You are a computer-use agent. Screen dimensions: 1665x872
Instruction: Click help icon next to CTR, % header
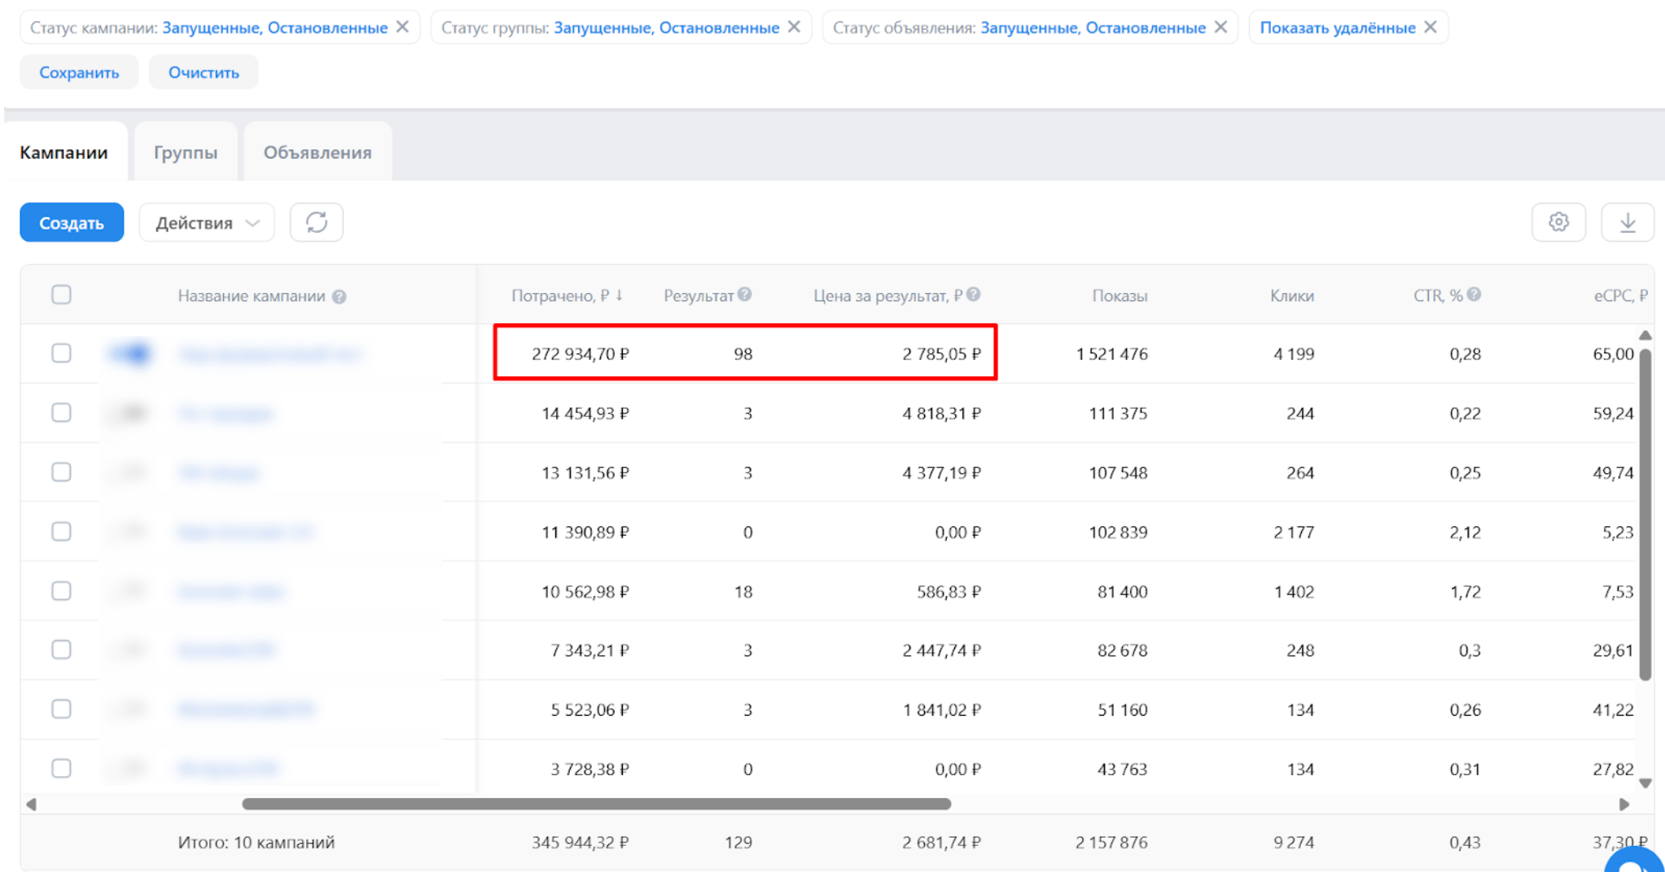tap(1474, 295)
